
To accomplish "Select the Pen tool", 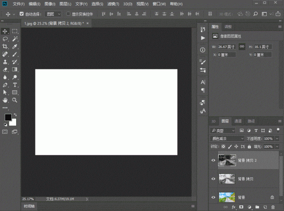I will tap(5, 85).
